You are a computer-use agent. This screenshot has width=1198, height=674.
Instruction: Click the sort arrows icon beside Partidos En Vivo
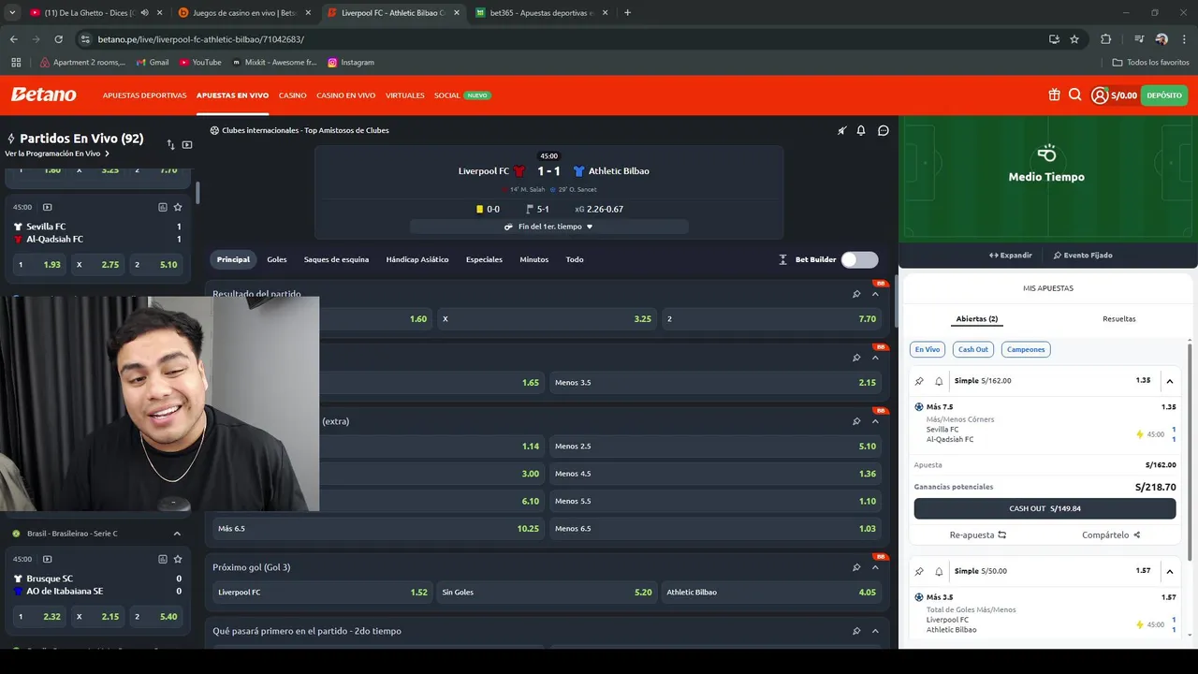coord(170,145)
